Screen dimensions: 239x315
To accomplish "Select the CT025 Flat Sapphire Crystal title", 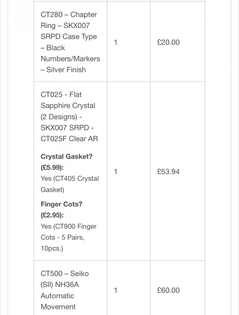I will [69, 116].
